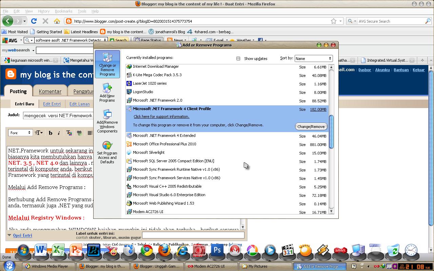Open Media Player Classic 321 dock icon
This screenshot has width=434, height=271.
pos(288,251)
